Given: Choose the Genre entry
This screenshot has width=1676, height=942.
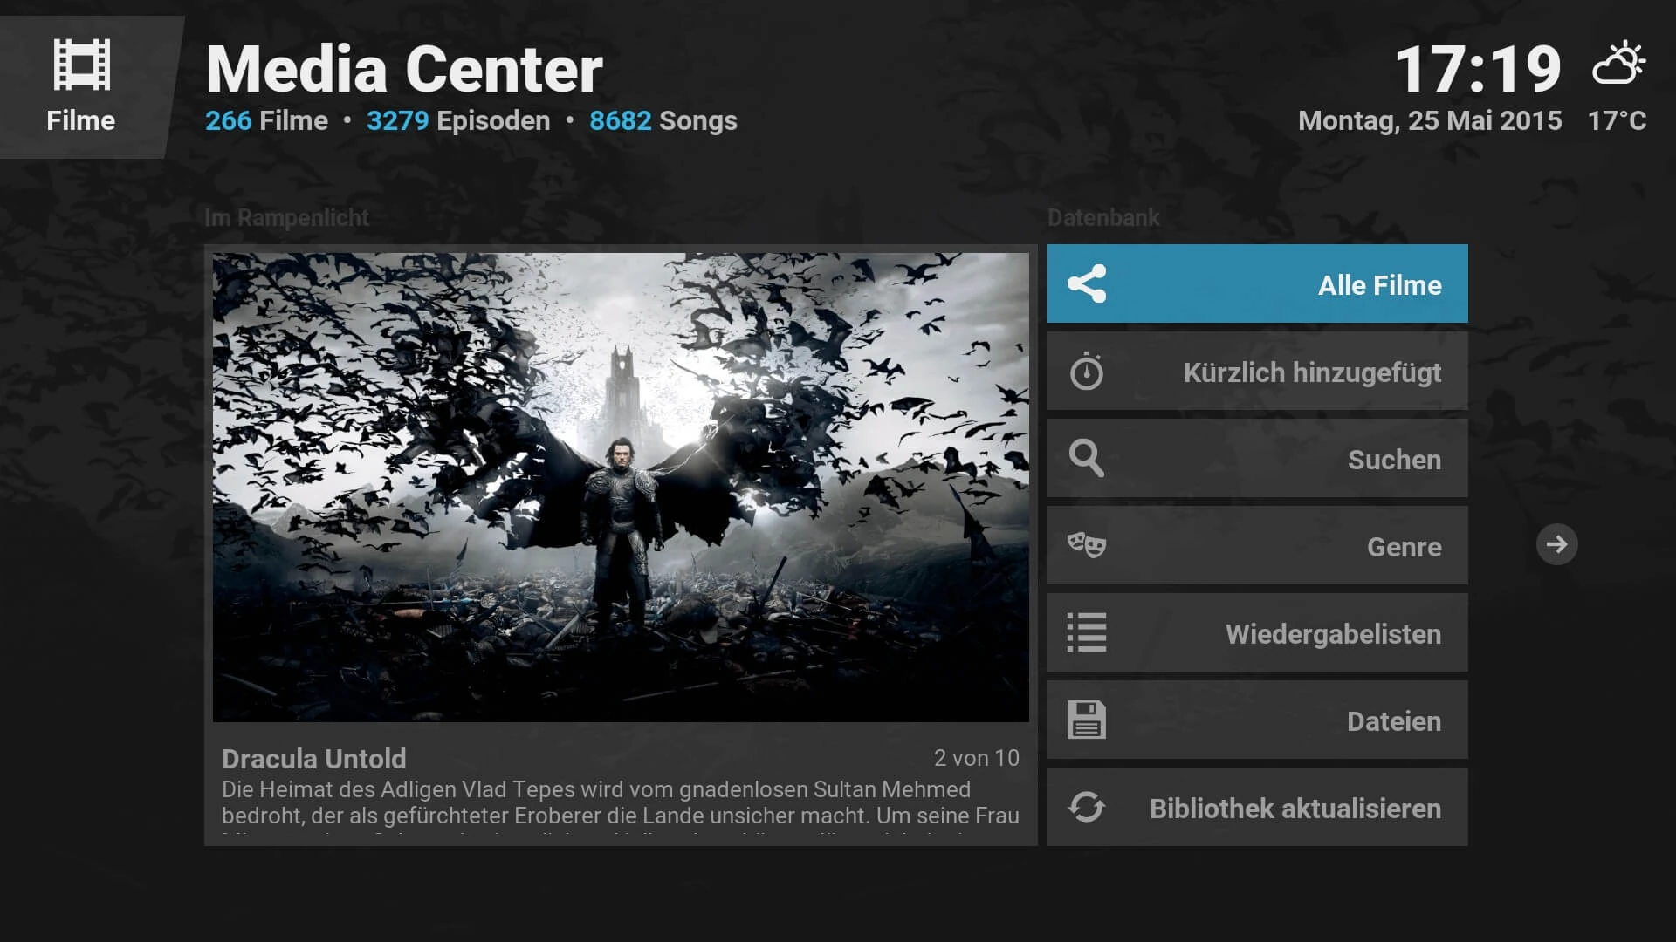Looking at the screenshot, I should (1258, 545).
